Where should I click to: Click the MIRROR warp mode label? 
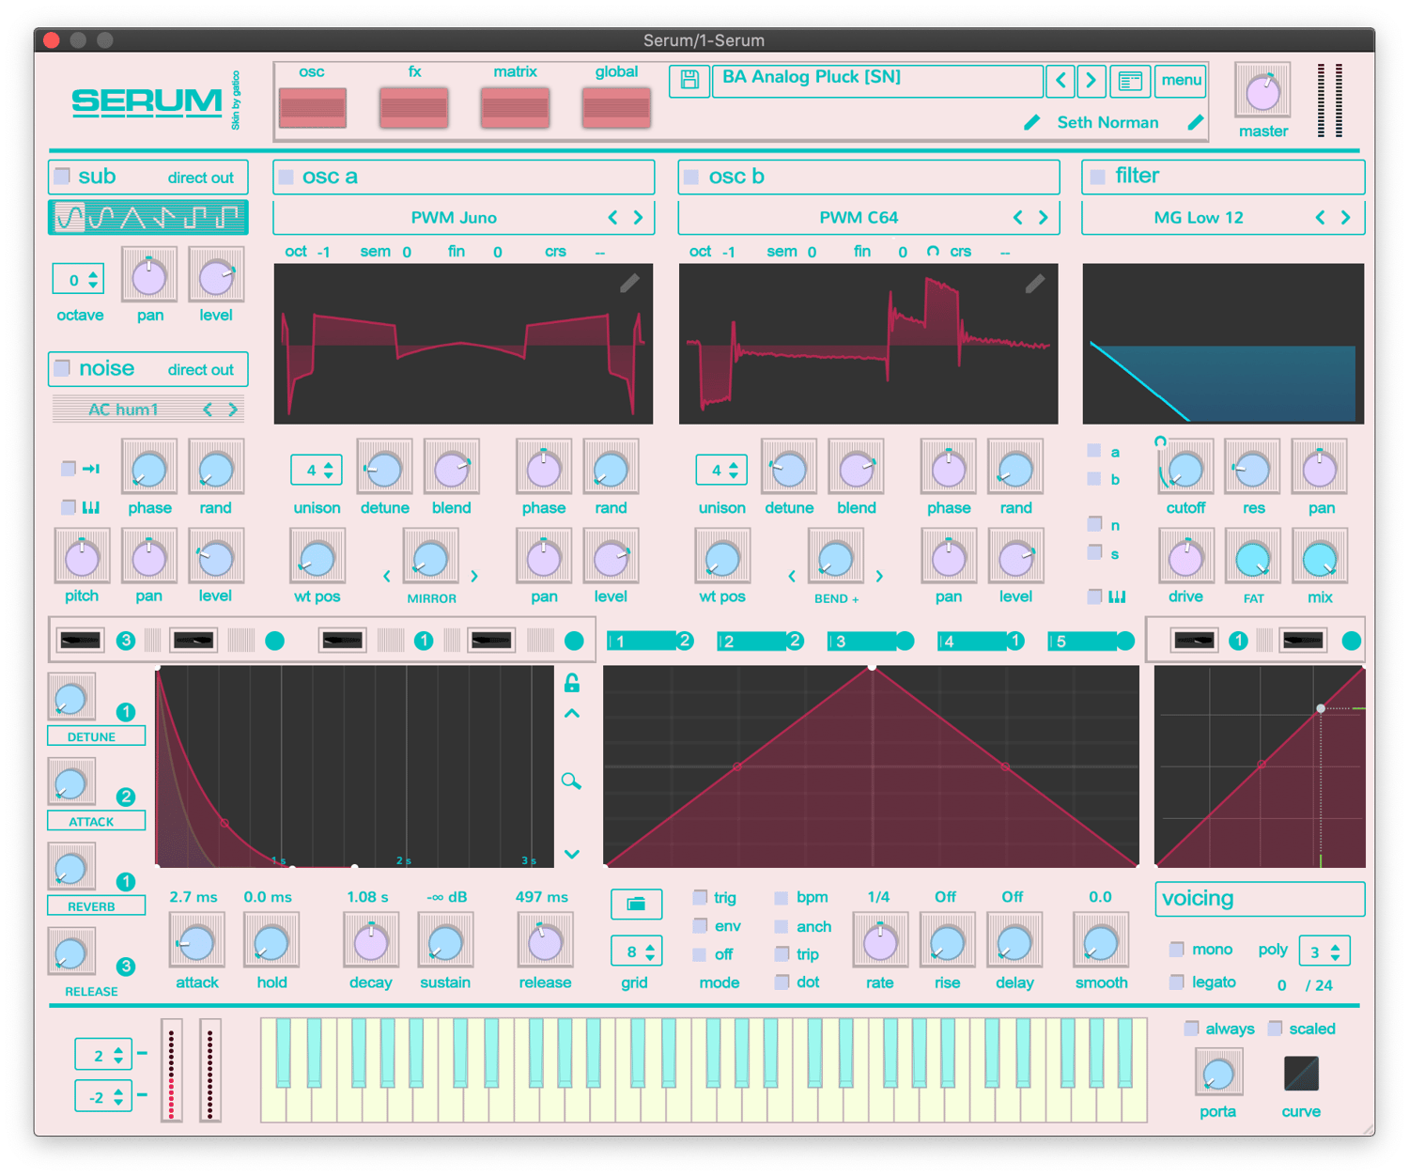click(431, 598)
